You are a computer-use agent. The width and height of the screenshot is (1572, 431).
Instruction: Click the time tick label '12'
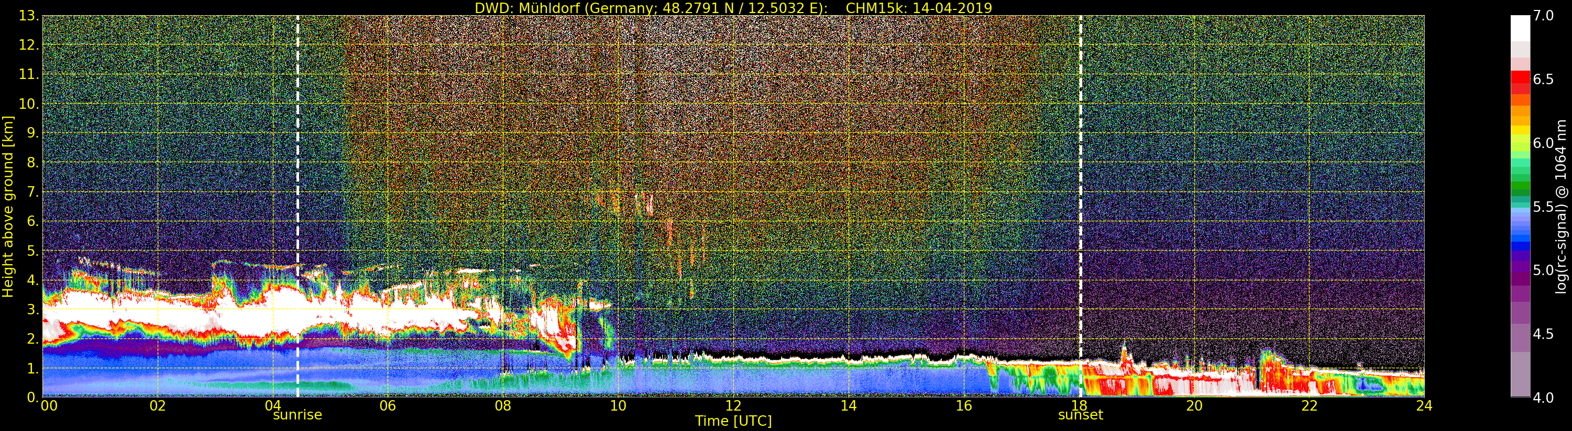(x=733, y=406)
